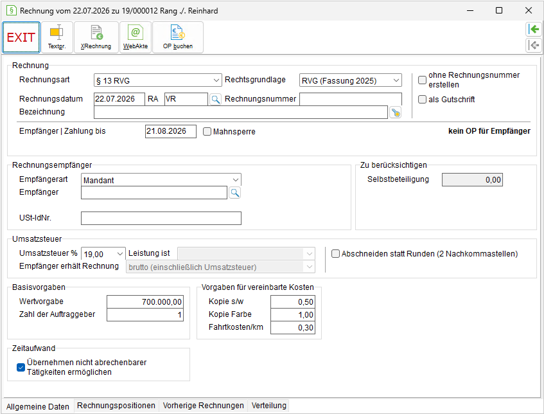
Task: Uncheck Übernehmen nicht abrechenbarer Tätigkeiten
Action: pyautogui.click(x=21, y=367)
